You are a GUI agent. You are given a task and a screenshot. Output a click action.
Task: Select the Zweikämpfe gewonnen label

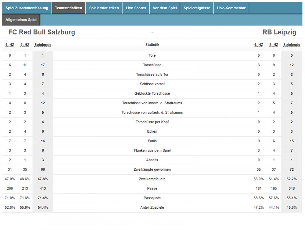tap(152, 170)
